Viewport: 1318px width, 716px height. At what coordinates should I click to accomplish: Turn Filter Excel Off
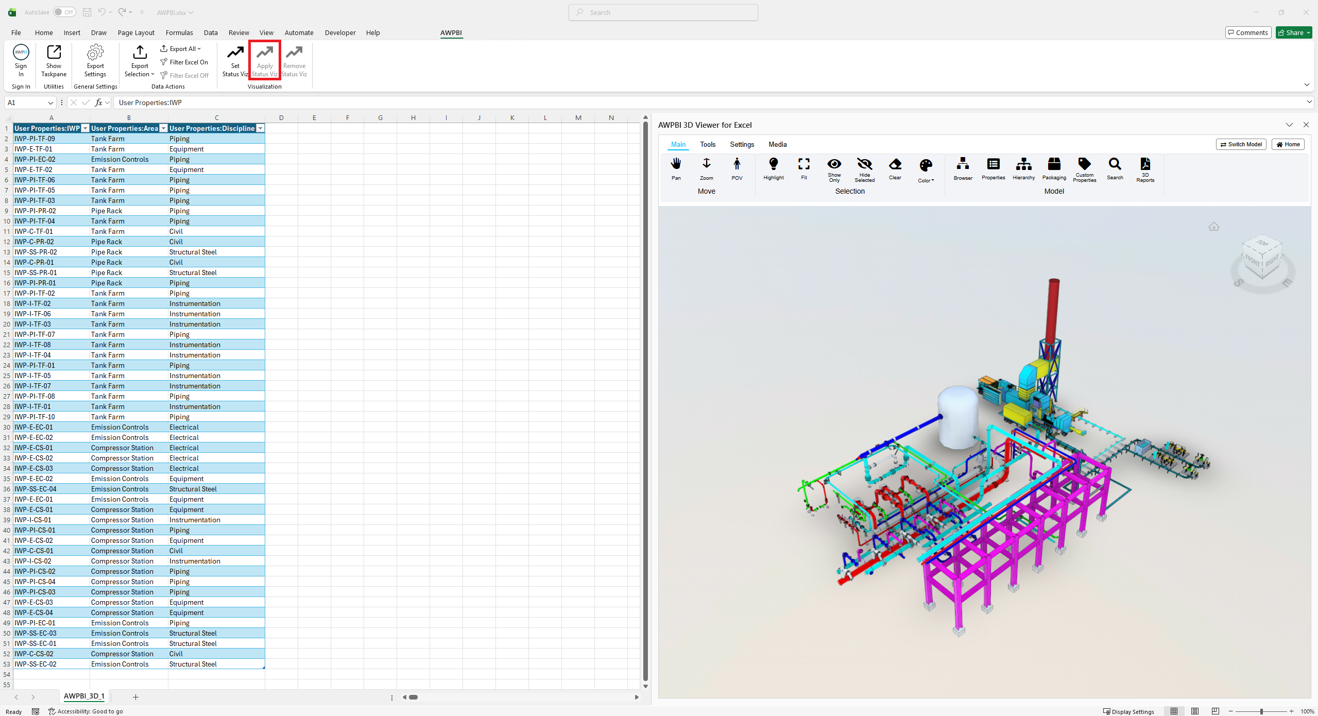point(184,76)
